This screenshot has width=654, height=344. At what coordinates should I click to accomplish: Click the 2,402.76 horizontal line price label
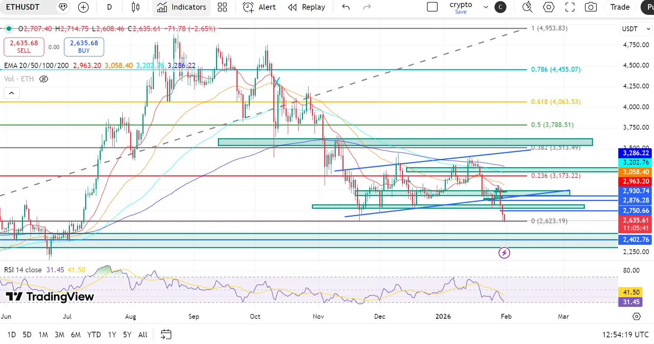pos(636,240)
